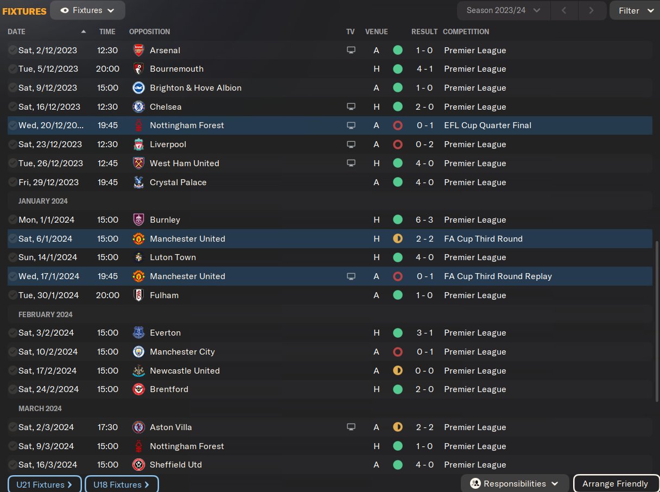660x492 pixels.
Task: Open the Fixtures view dropdown
Action: [x=87, y=10]
